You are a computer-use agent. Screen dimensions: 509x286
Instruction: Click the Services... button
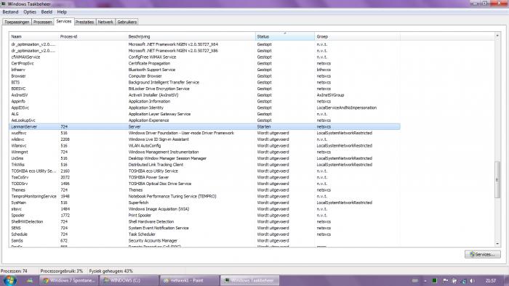coord(482,254)
